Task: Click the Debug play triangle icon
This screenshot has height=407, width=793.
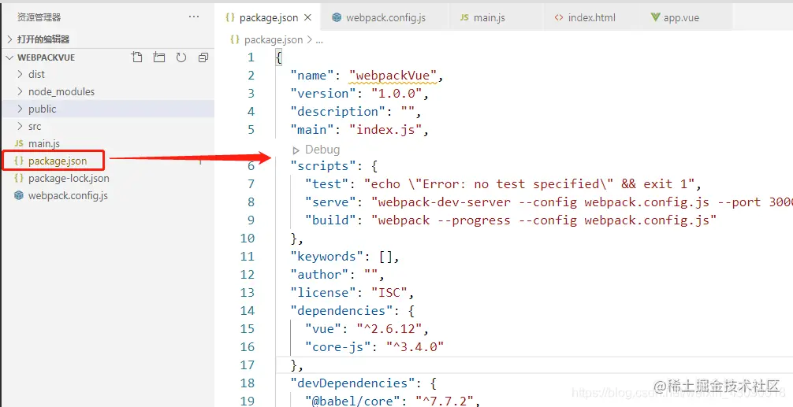Action: (296, 150)
